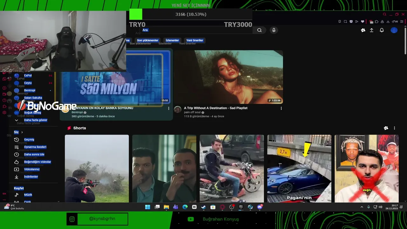Click the page vertical scrollbar

pyautogui.click(x=405, y=41)
